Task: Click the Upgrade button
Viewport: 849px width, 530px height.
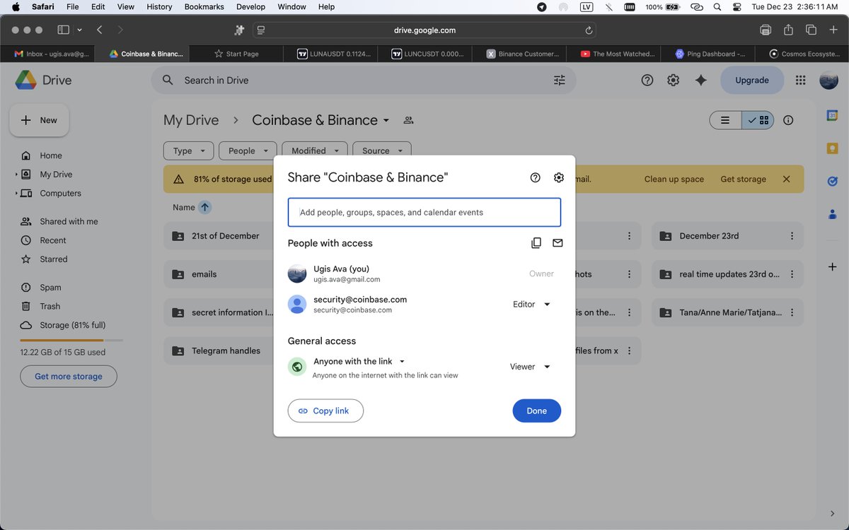Action: coord(752,81)
